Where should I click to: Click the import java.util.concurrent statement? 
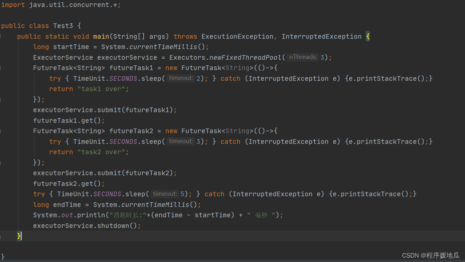click(60, 5)
